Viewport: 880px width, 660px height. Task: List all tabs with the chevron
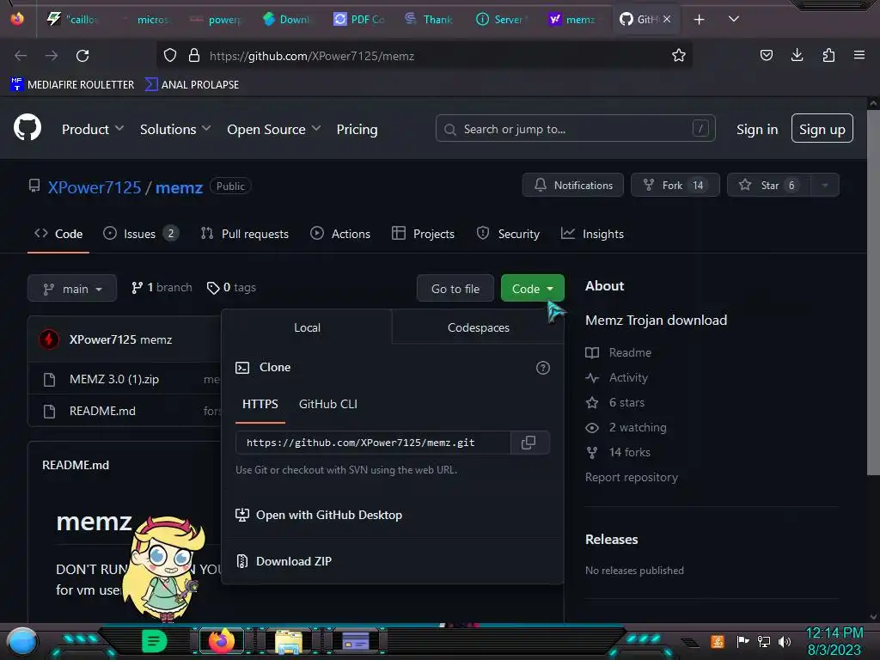coord(733,19)
